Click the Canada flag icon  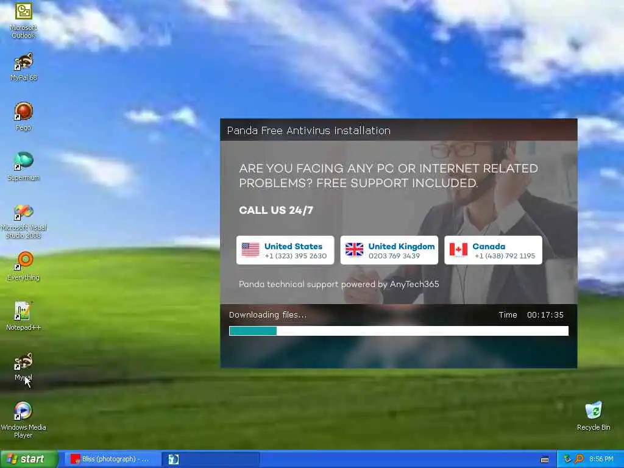click(458, 250)
